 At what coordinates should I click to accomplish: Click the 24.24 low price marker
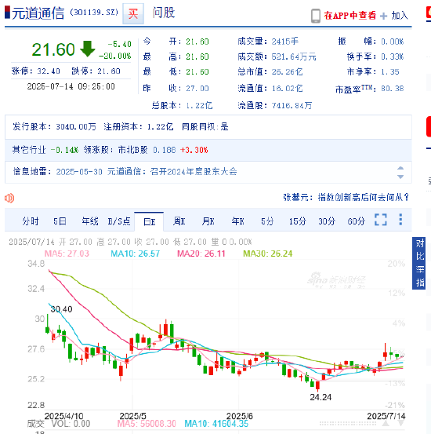point(321,397)
